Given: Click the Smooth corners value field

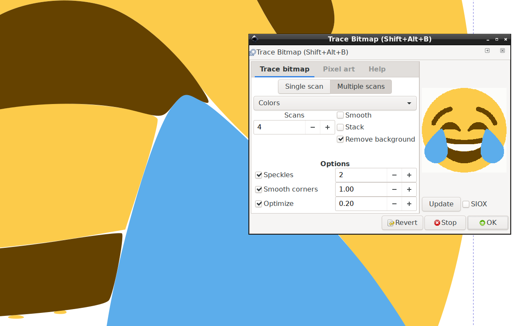Looking at the screenshot, I should pos(361,189).
